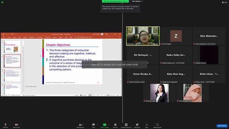The image size is (229, 129).
Task: Open Customize Quick Access Toolbar dropdown
Action: [x=15, y=34]
